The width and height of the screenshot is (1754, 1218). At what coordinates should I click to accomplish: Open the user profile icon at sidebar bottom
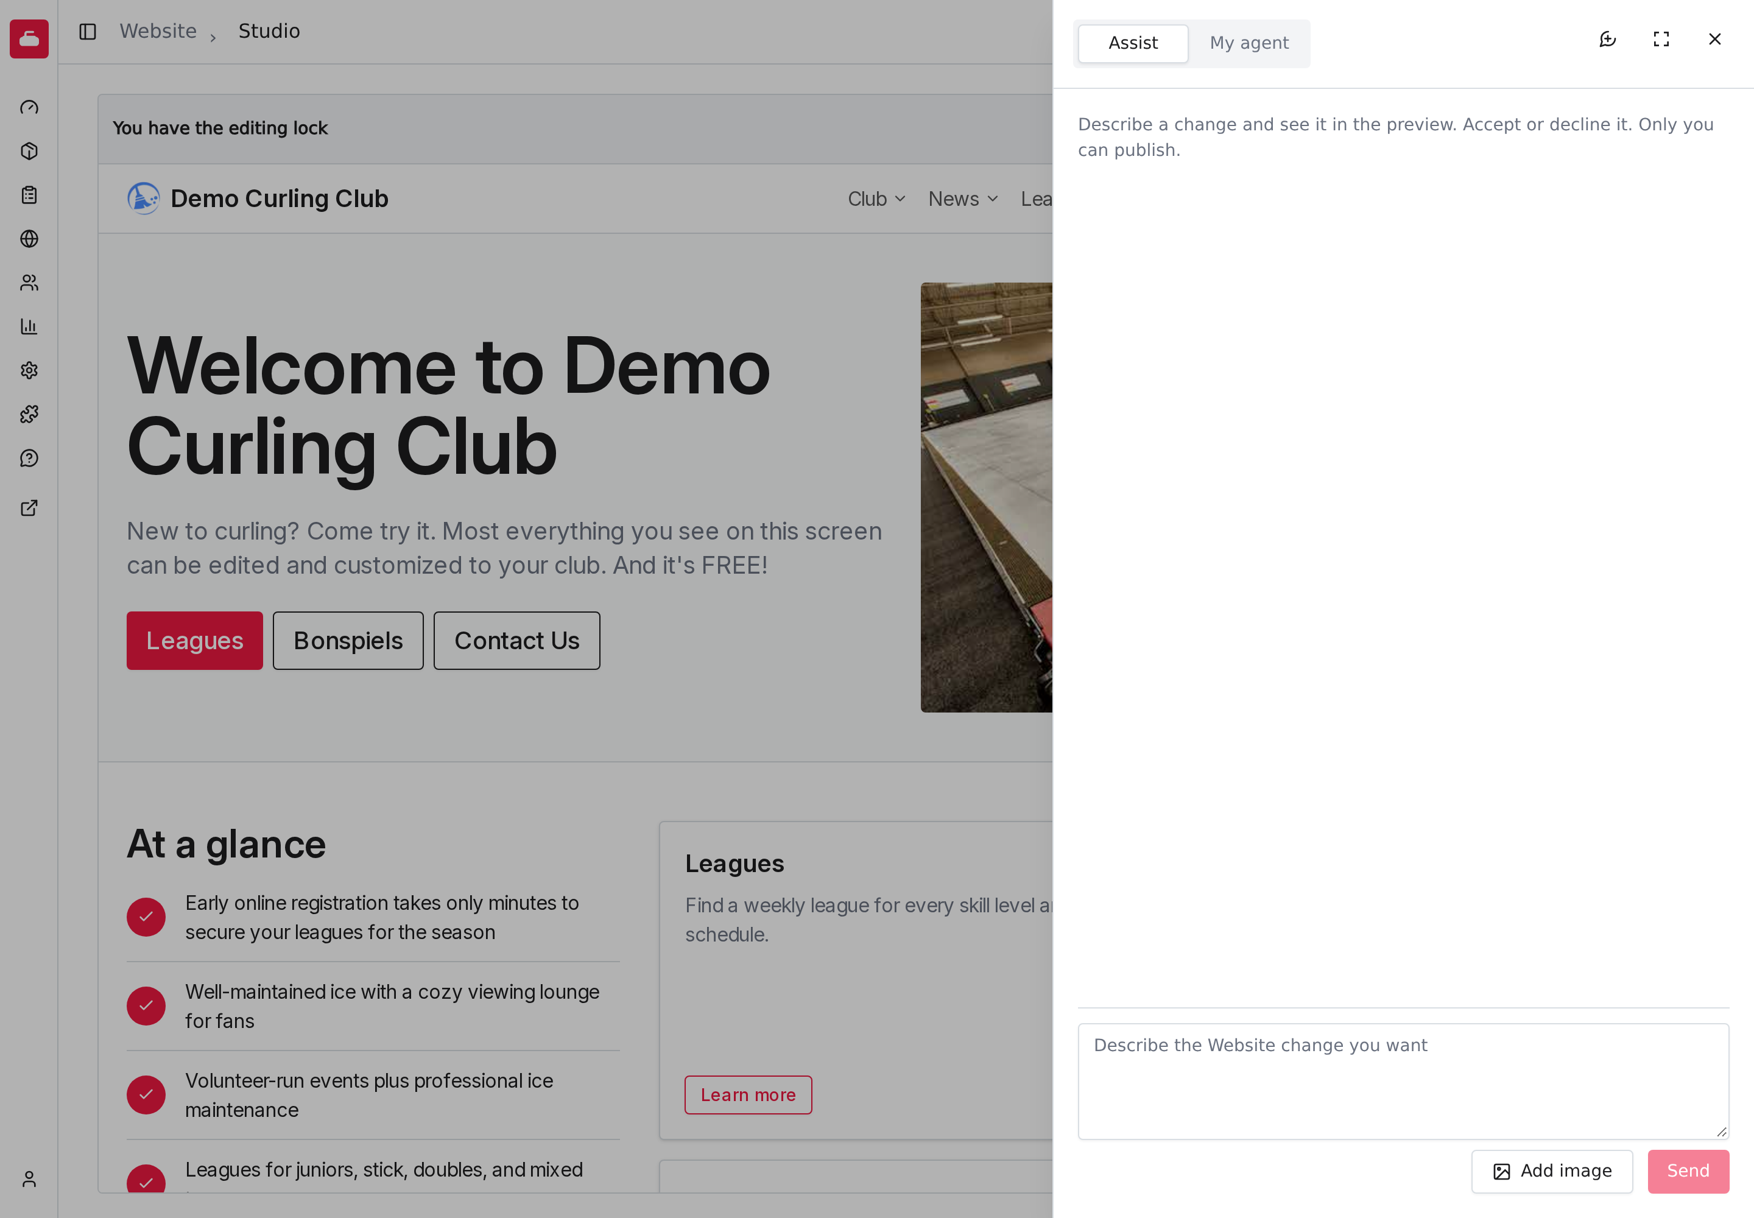pos(29,1180)
